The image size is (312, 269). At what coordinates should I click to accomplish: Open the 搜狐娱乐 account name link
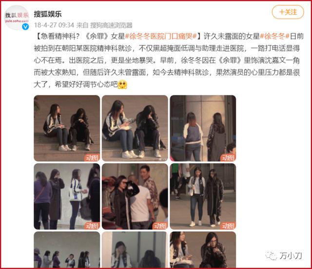[x=48, y=14]
